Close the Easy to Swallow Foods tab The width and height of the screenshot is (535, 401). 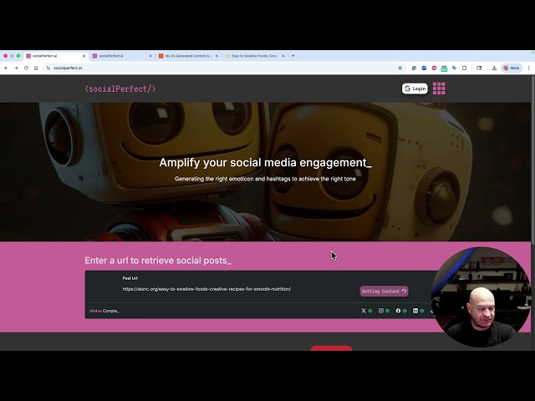pyautogui.click(x=283, y=56)
